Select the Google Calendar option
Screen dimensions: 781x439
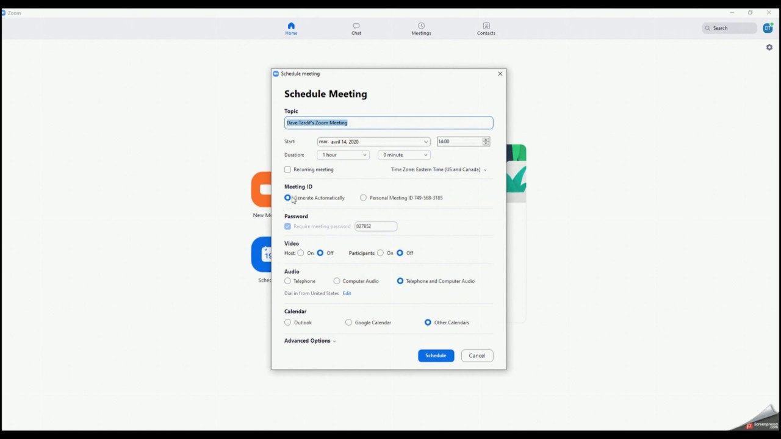click(349, 323)
